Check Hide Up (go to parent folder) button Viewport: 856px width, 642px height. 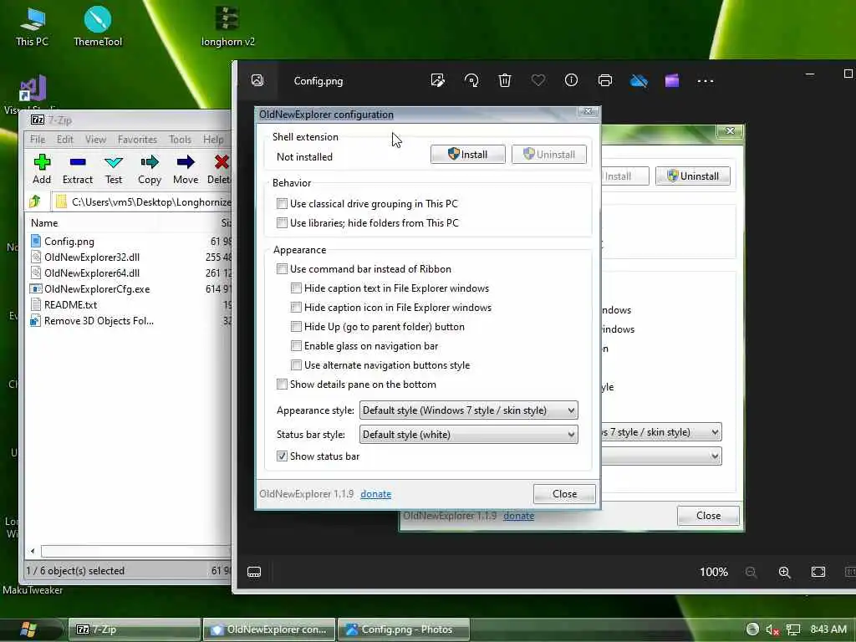[x=296, y=327]
